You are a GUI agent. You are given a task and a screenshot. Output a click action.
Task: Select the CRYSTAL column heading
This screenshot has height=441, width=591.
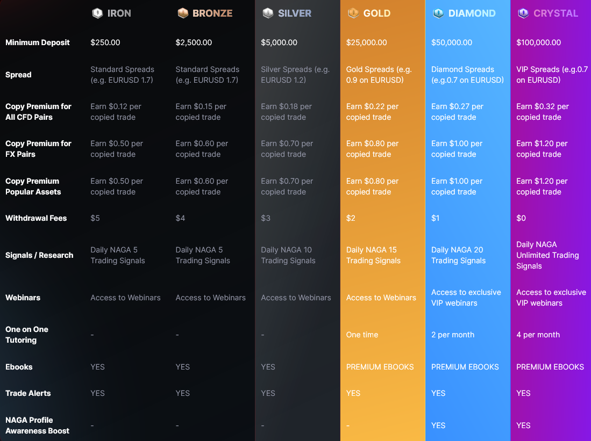click(556, 13)
